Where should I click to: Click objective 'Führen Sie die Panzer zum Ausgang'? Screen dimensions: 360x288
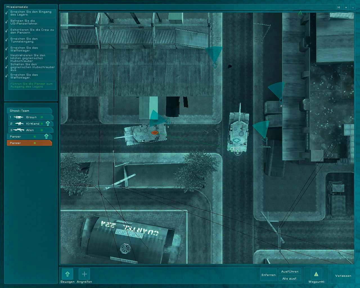point(32,85)
